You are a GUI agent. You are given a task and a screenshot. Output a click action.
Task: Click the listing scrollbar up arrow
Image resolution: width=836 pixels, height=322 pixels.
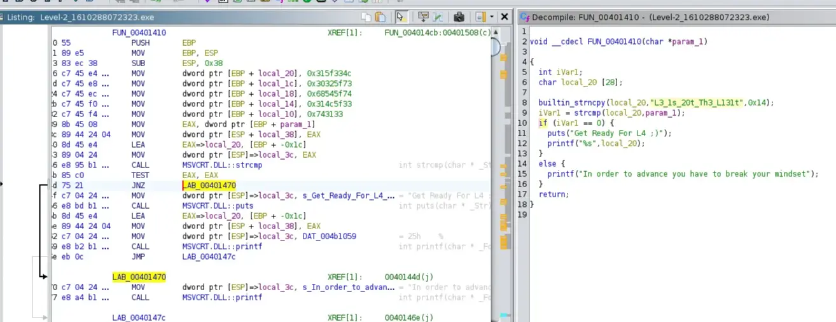point(495,32)
